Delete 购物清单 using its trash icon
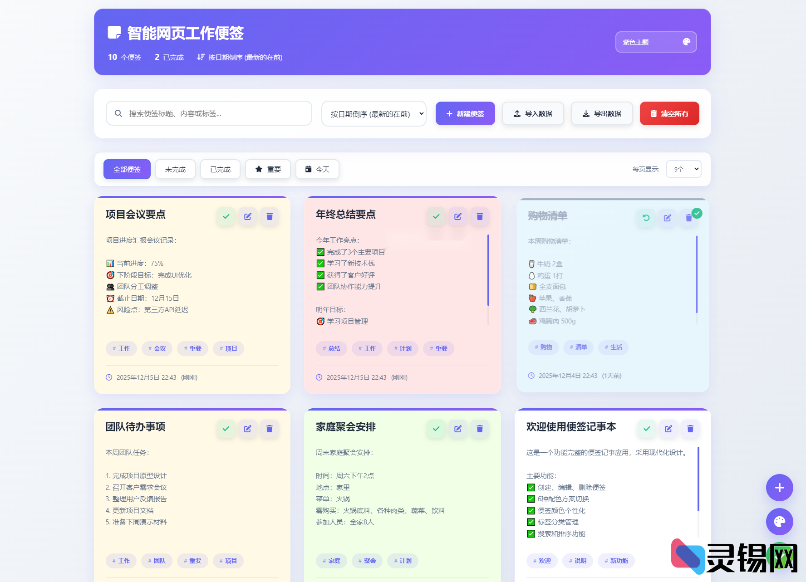This screenshot has height=582, width=806. pyautogui.click(x=689, y=218)
